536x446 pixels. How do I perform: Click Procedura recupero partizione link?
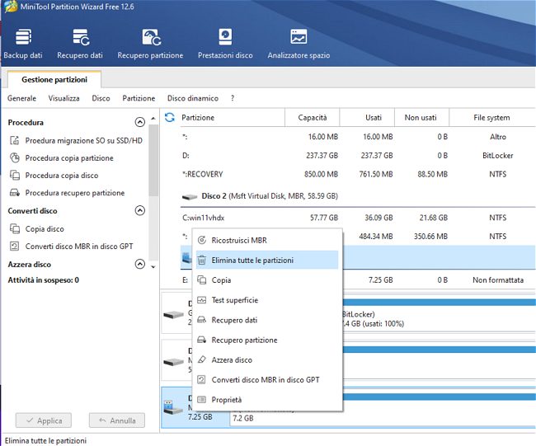(x=75, y=193)
